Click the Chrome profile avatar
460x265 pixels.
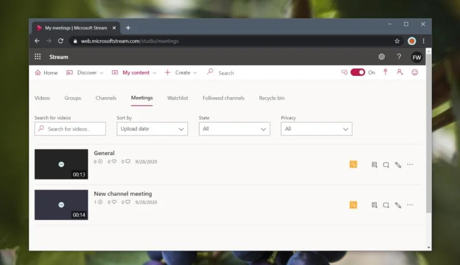click(412, 41)
